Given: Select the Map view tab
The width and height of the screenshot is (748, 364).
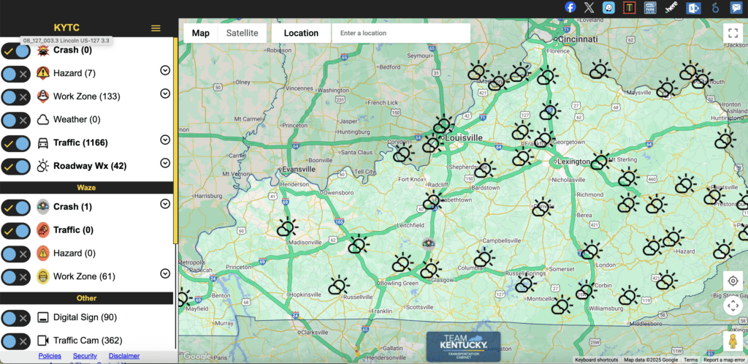Looking at the screenshot, I should [201, 33].
